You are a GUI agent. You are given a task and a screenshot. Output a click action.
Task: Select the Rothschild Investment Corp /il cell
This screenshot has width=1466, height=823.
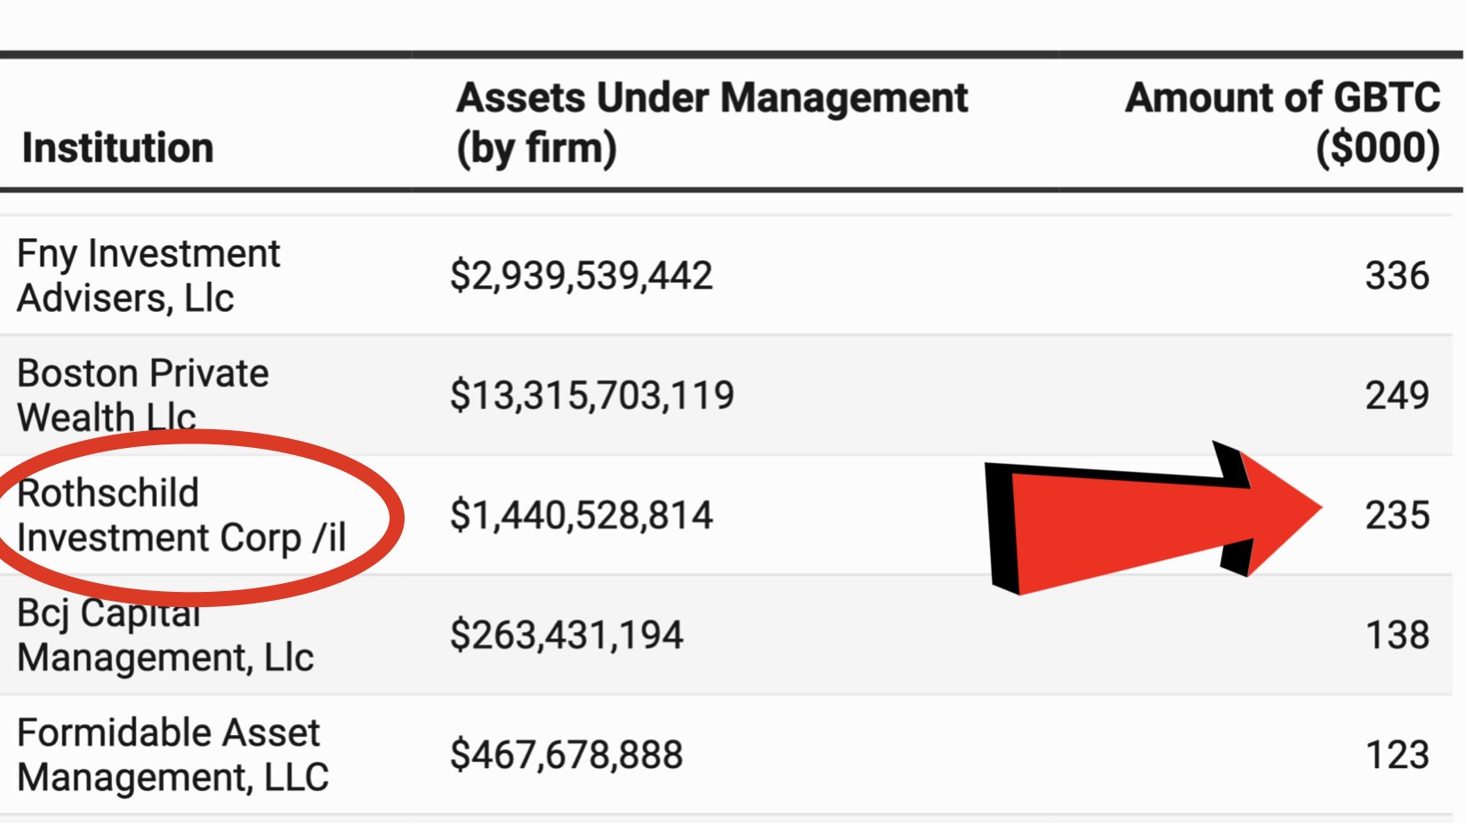(181, 515)
